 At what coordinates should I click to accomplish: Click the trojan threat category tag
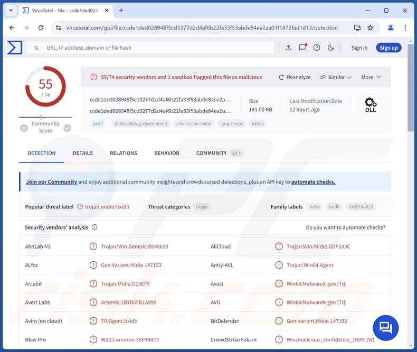pos(202,206)
